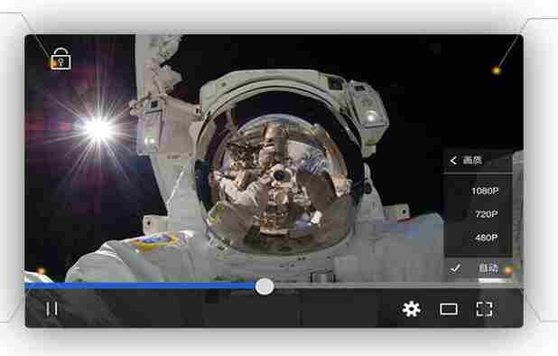Pause the video playback
The height and width of the screenshot is (356, 558).
(51, 309)
